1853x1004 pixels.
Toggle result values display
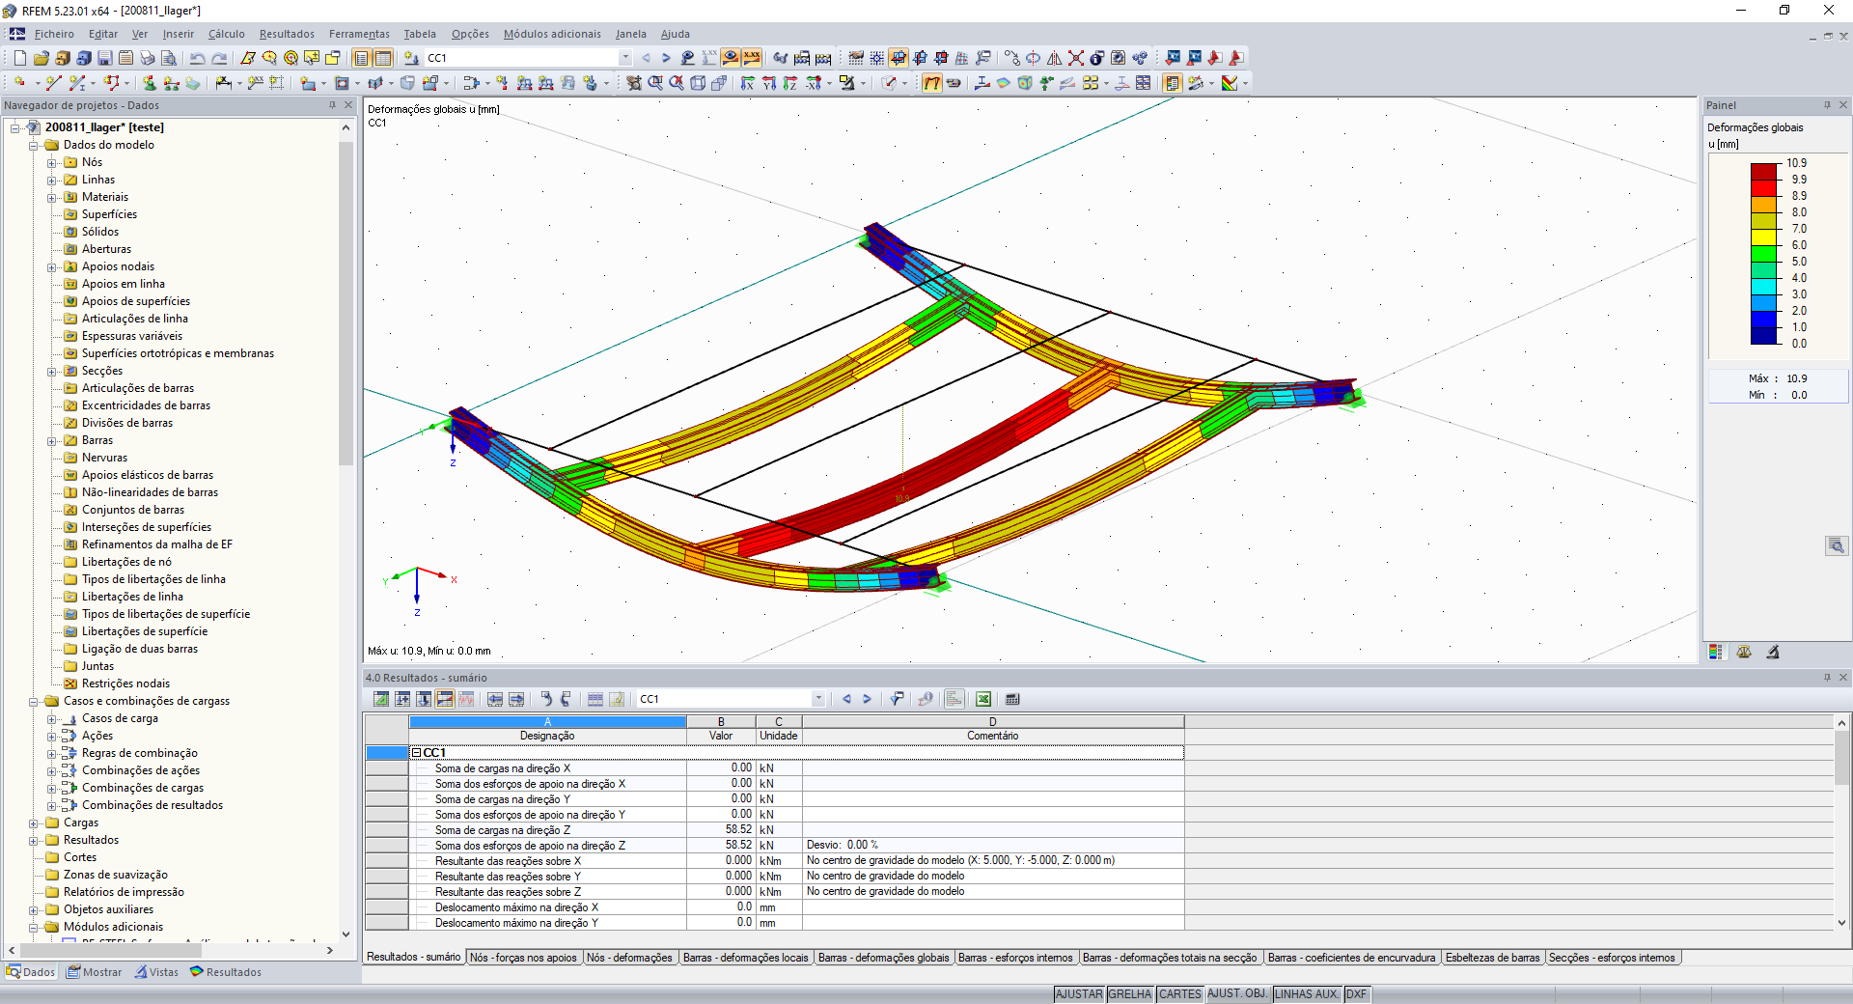(752, 58)
